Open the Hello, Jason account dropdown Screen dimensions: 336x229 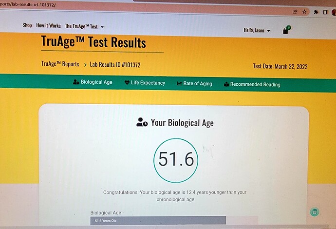click(257, 30)
